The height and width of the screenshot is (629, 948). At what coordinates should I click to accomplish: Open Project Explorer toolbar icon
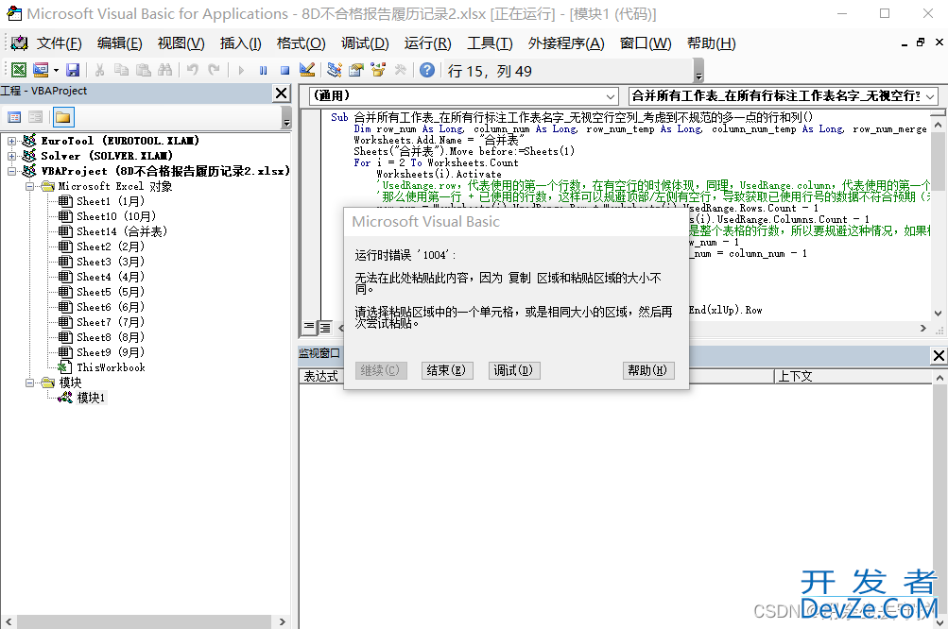[335, 70]
